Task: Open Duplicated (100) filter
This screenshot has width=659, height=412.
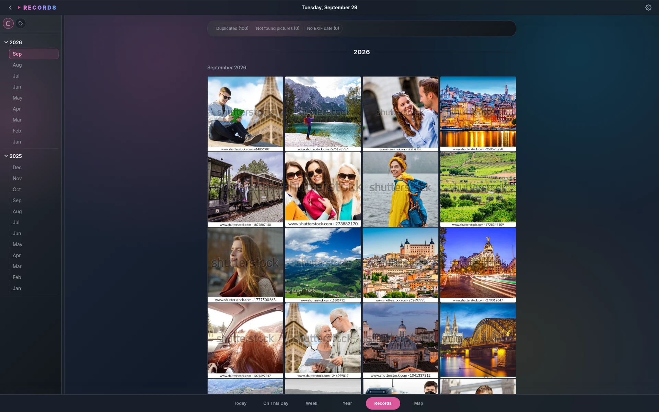Action: 232,28
